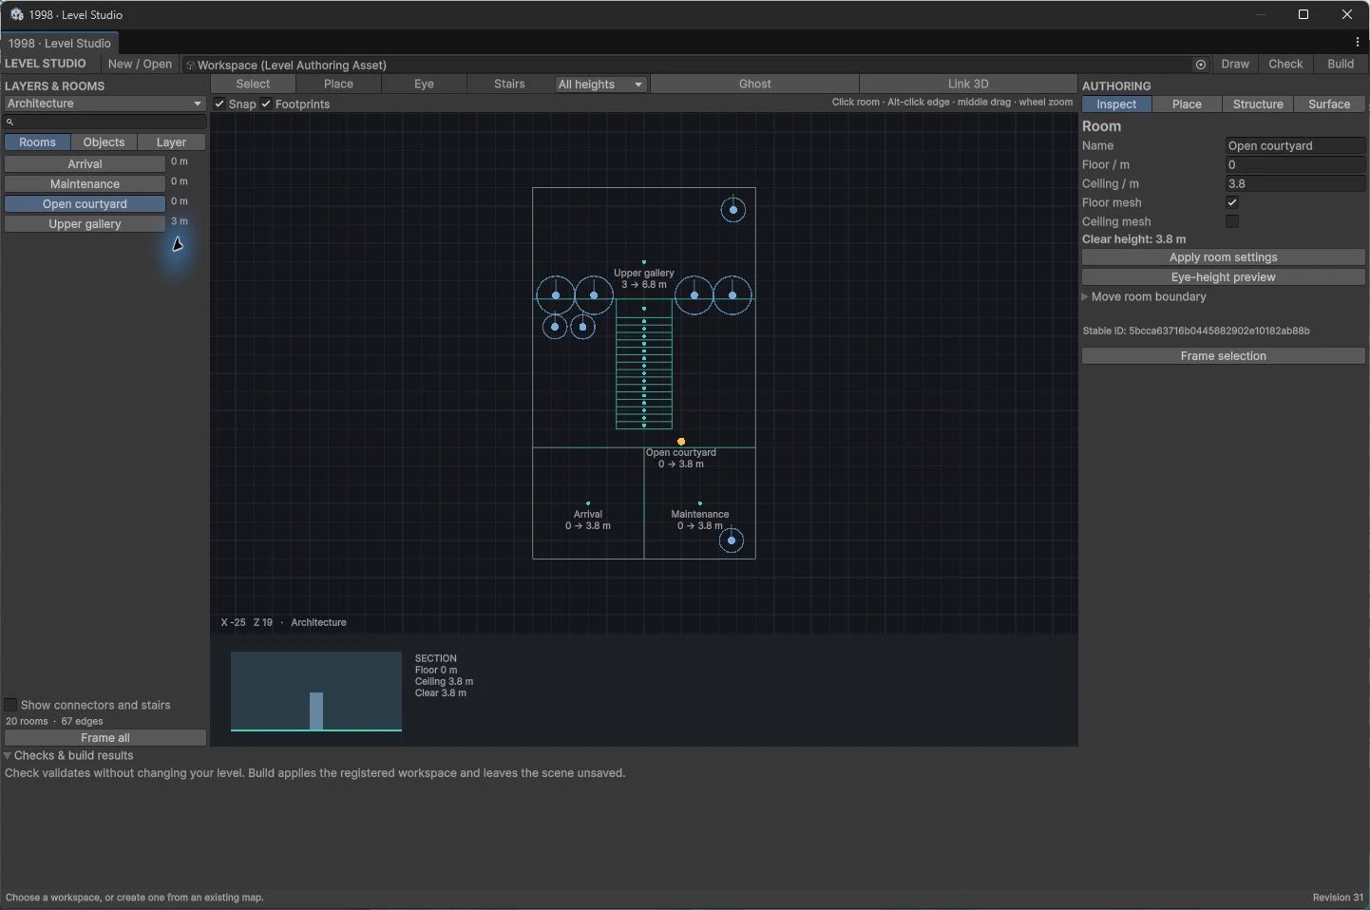
Task: Switch to the Objects tab
Action: (104, 142)
